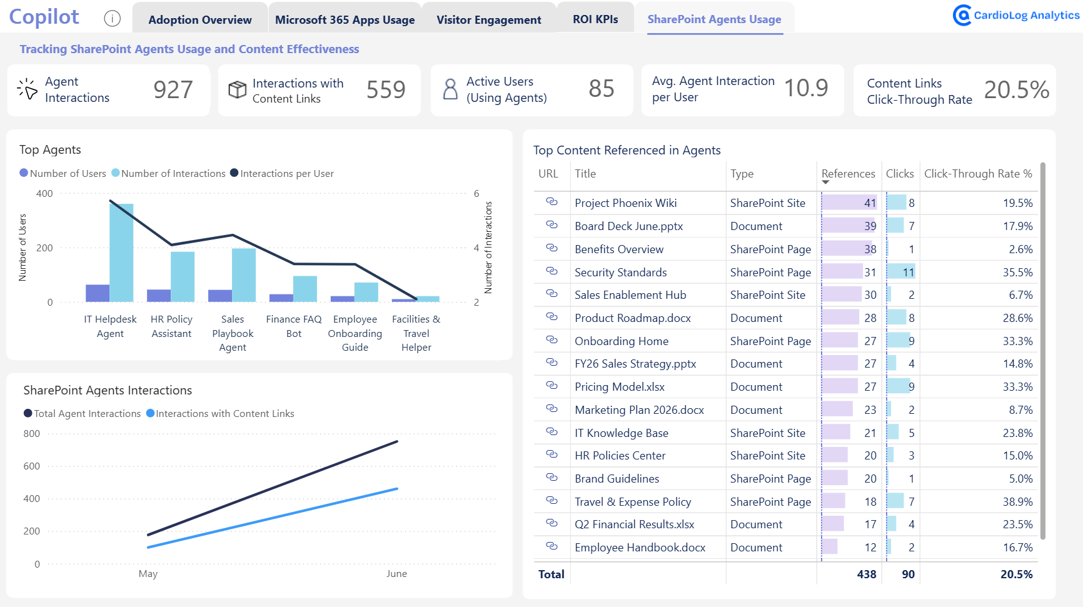Sort table by the References column header

[x=848, y=174]
